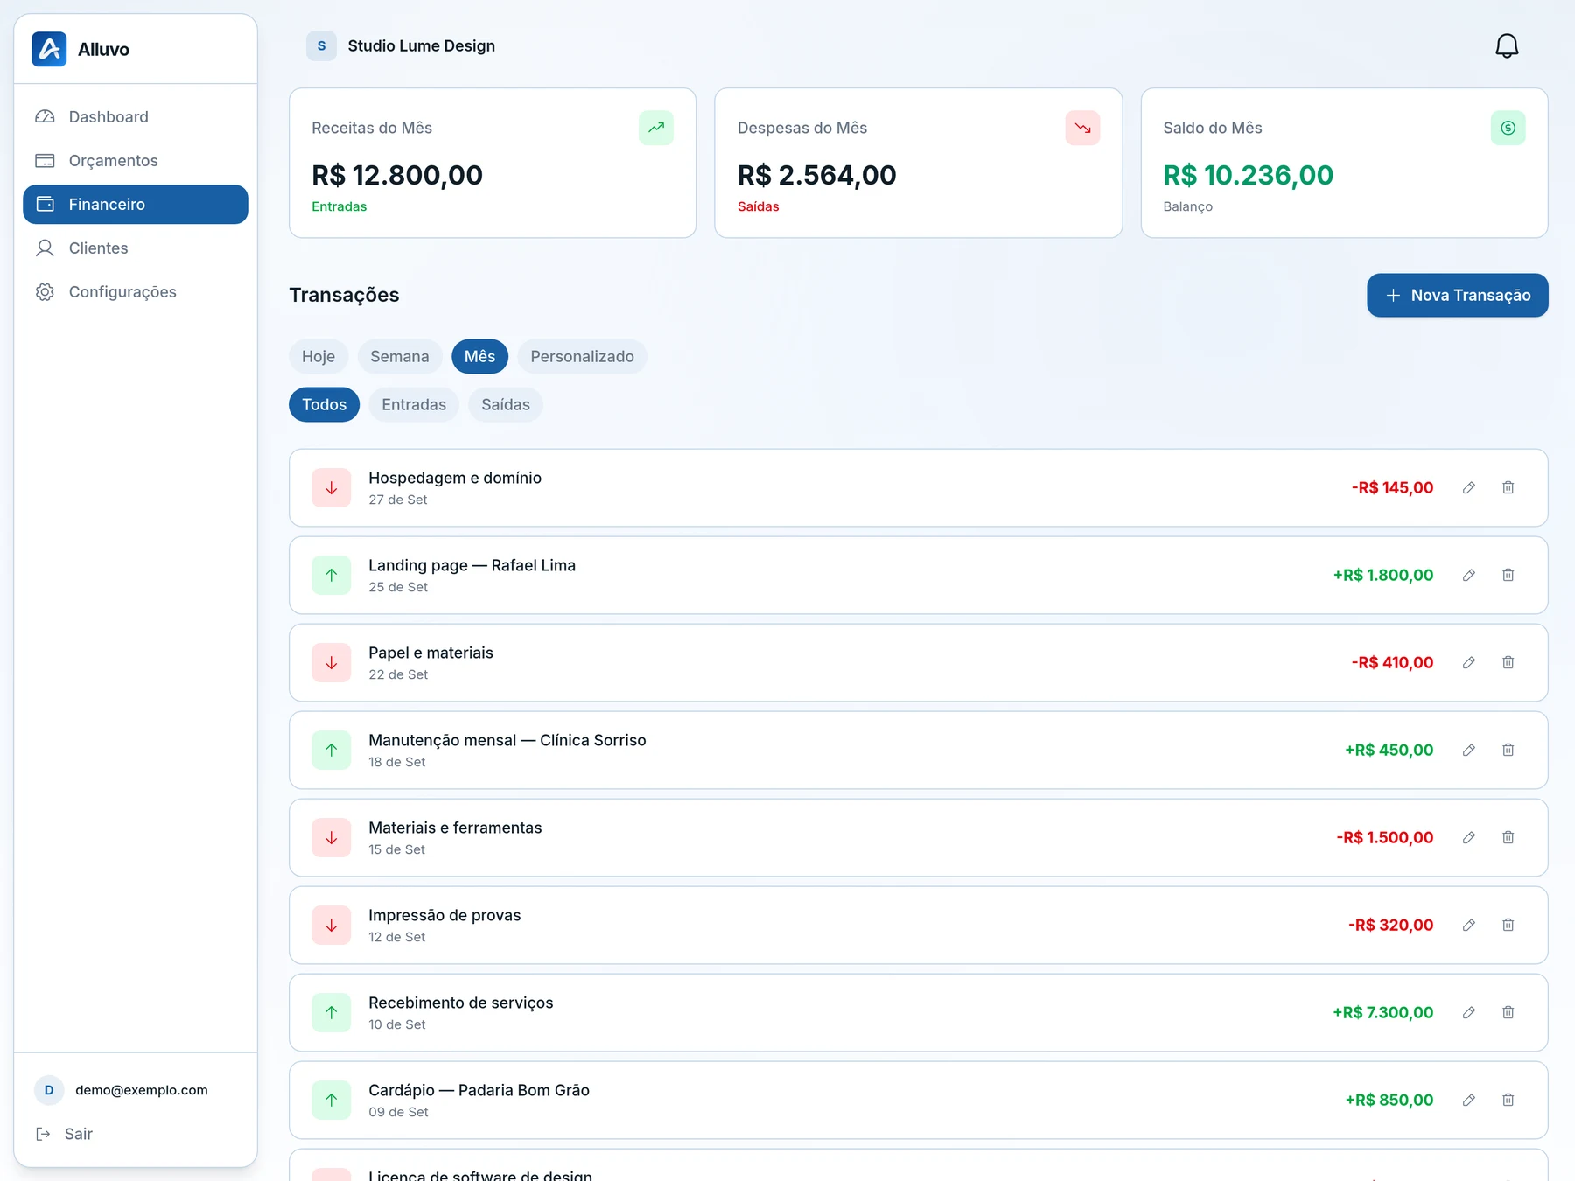Image resolution: width=1575 pixels, height=1181 pixels.
Task: Delete the Recebimento de serviços transaction
Action: click(x=1508, y=1013)
